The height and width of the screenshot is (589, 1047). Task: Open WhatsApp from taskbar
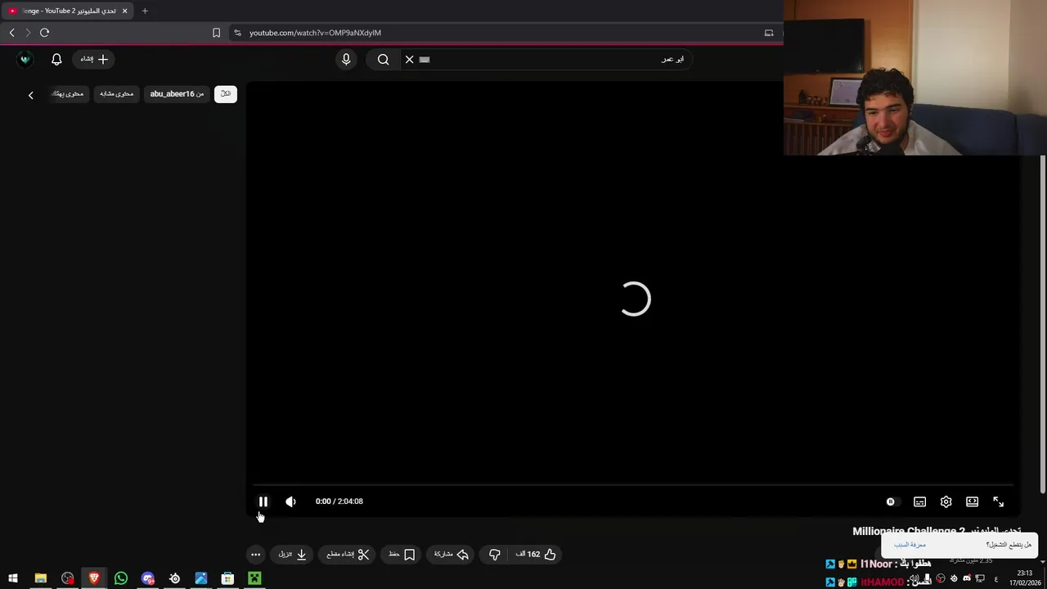pos(121,578)
